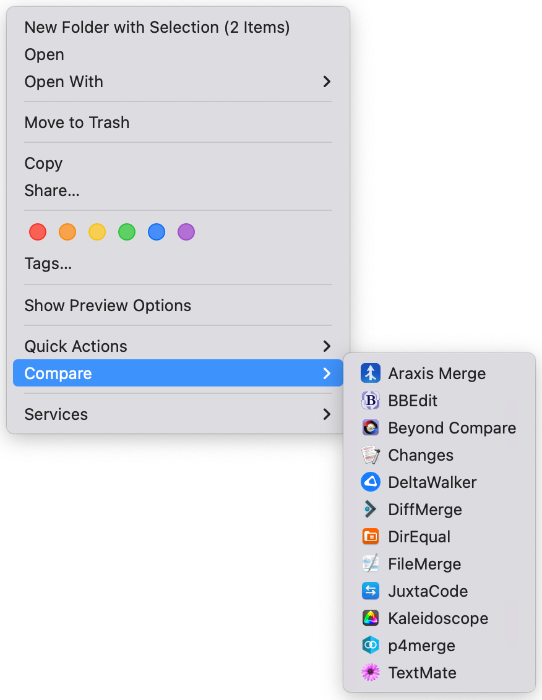Select the JuxtaCode icon
The width and height of the screenshot is (542, 700).
pos(371,591)
